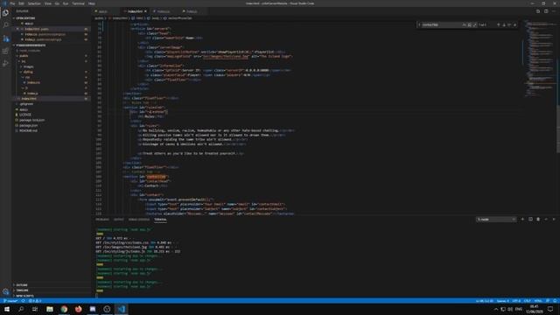The height and width of the screenshot is (315, 560).
Task: Open errors and warnings in status bar
Action: coord(35,301)
